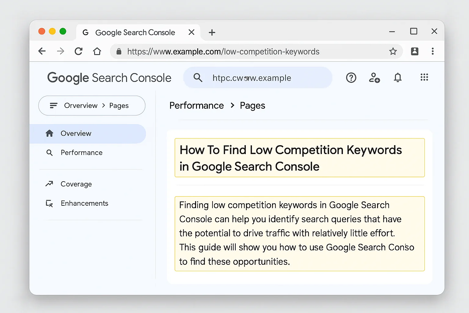Image resolution: width=469 pixels, height=313 pixels.
Task: Click the browser back arrow
Action: tap(42, 51)
